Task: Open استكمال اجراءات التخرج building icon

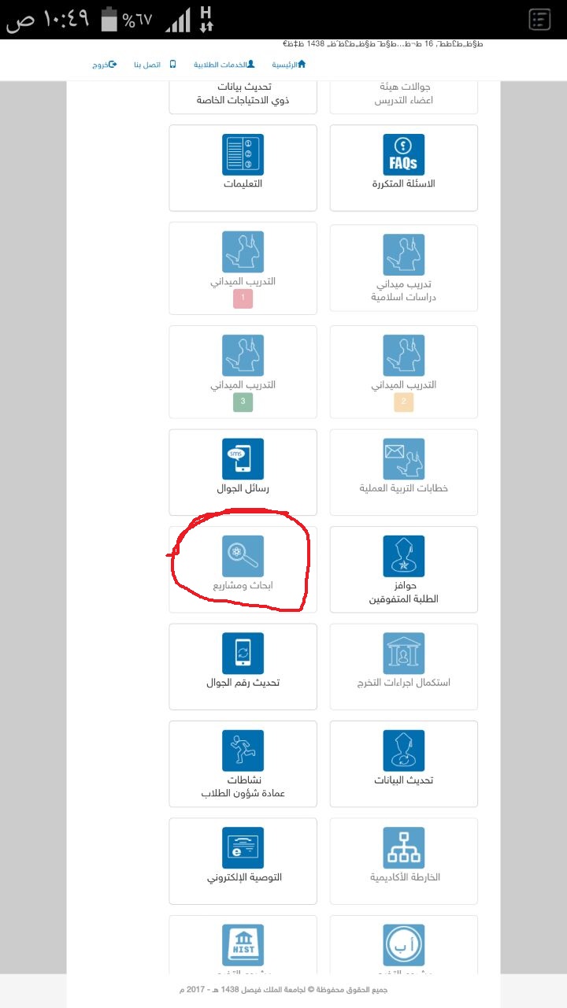Action: click(x=403, y=654)
